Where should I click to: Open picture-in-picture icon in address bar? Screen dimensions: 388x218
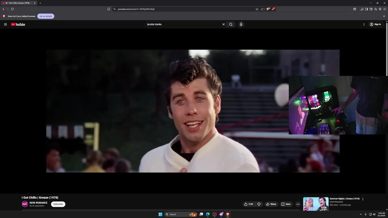click(x=257, y=9)
